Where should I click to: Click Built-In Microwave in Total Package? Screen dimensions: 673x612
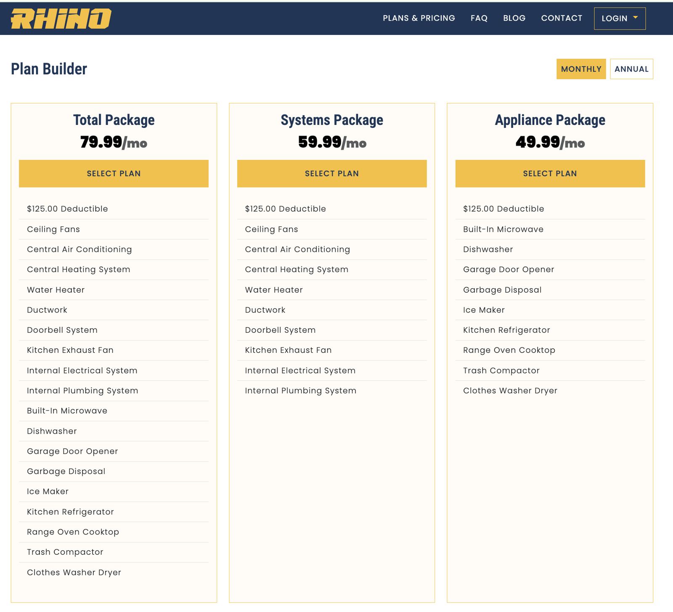[x=114, y=411]
